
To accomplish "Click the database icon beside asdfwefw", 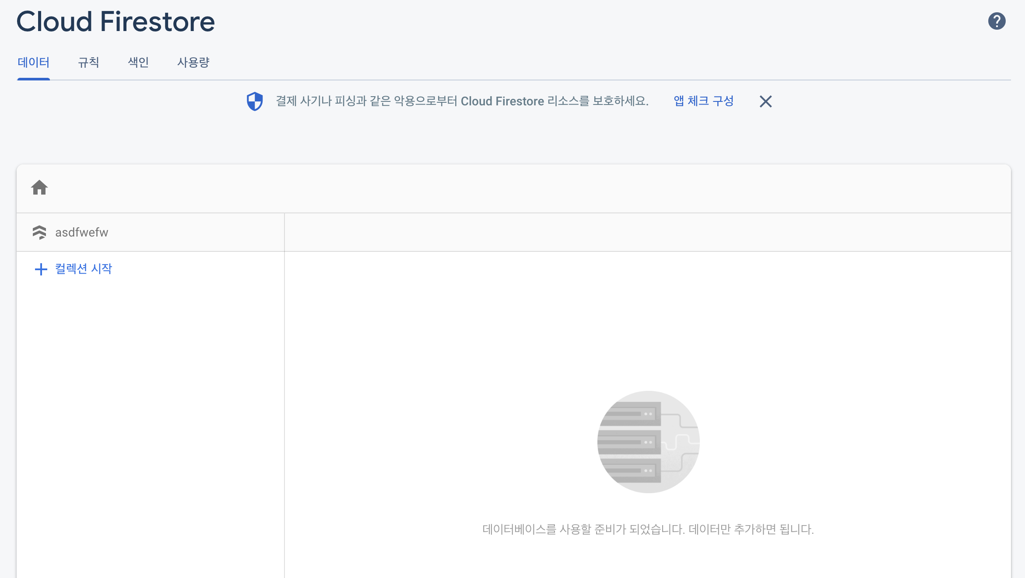I will tap(39, 232).
